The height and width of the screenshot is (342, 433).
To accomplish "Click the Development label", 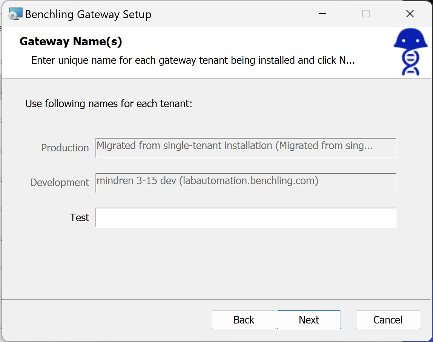I will tap(60, 183).
